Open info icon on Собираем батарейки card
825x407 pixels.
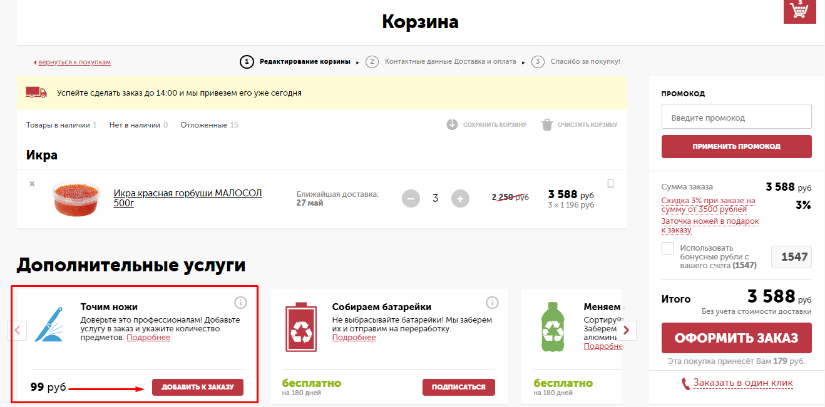[x=492, y=303]
